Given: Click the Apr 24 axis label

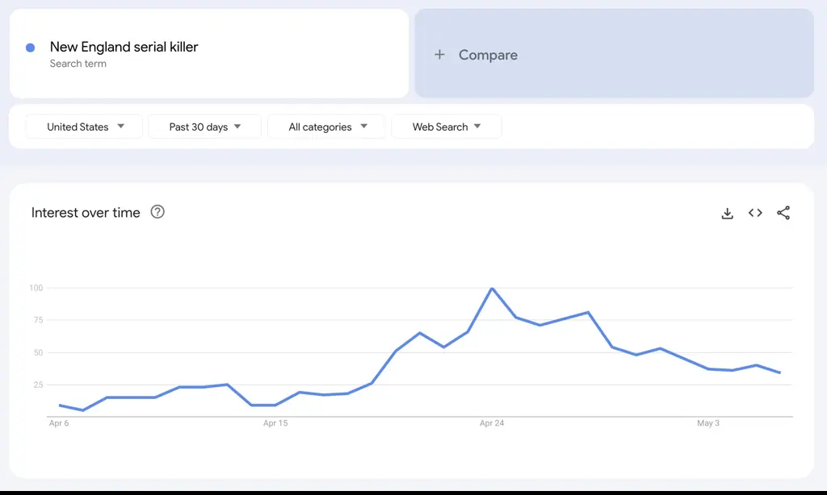Looking at the screenshot, I should click(x=492, y=423).
